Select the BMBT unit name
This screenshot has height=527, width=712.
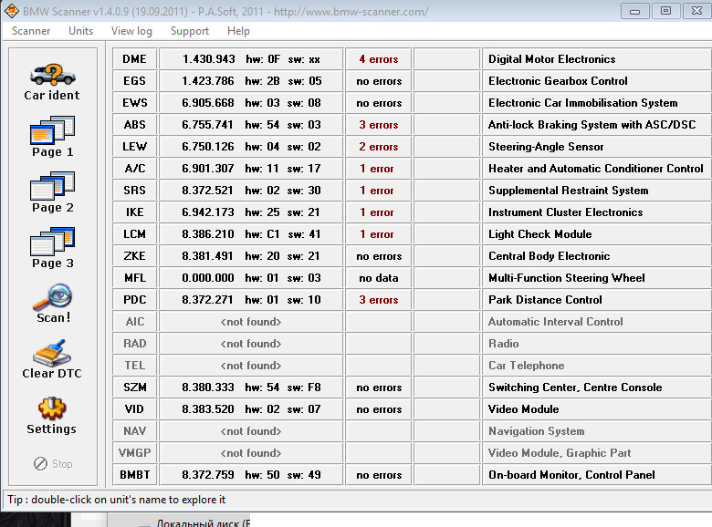[135, 474]
